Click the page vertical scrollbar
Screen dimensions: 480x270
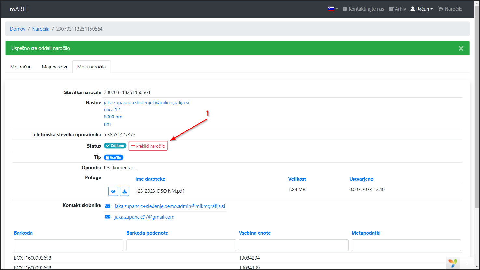(477, 110)
